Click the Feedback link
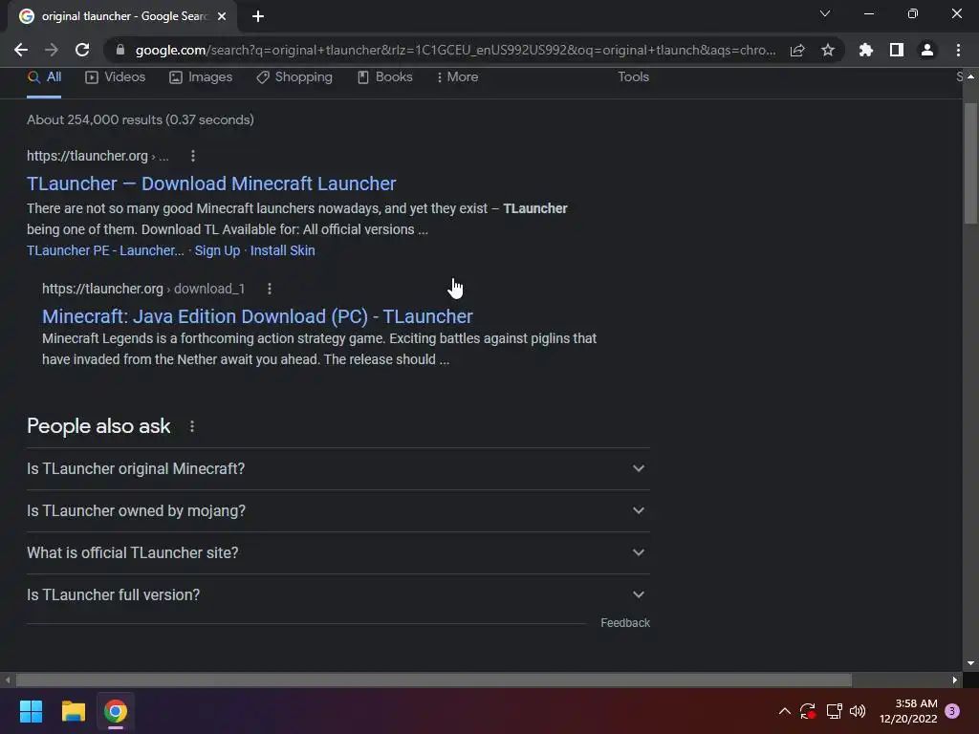This screenshot has height=734, width=979. click(x=625, y=623)
